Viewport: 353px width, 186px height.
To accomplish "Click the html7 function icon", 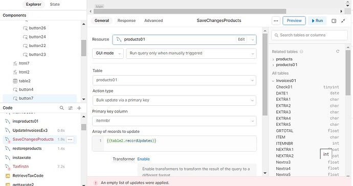I will (x=15, y=63).
